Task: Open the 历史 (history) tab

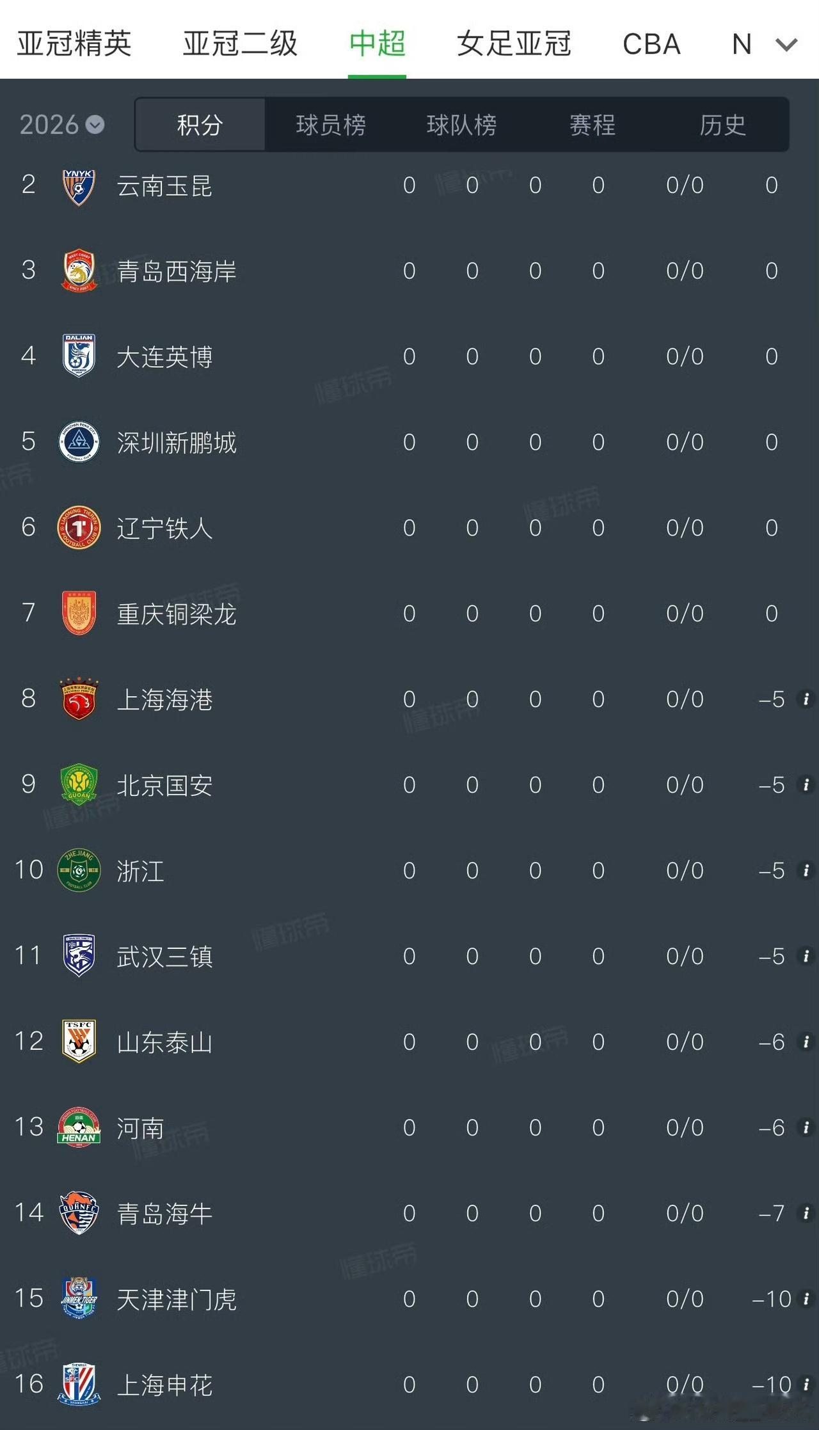Action: pos(722,124)
